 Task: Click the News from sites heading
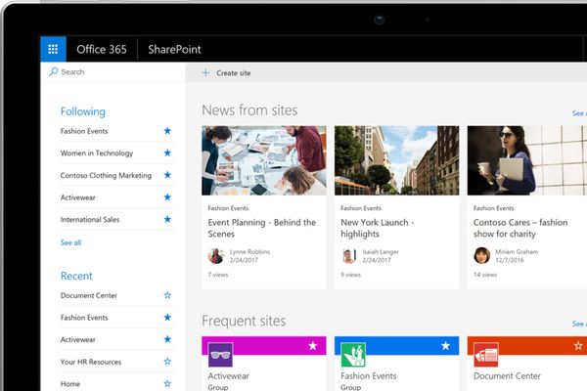point(249,110)
